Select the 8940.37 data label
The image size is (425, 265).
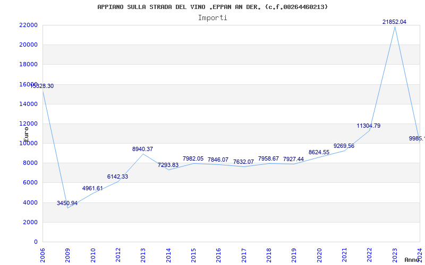click(x=142, y=149)
